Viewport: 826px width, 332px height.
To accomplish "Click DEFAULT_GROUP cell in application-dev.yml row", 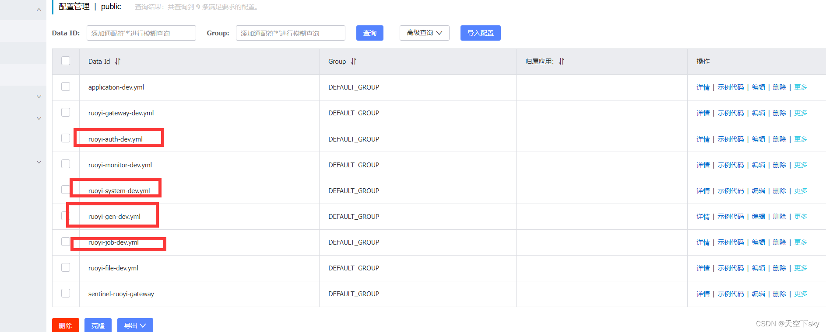I will 354,87.
